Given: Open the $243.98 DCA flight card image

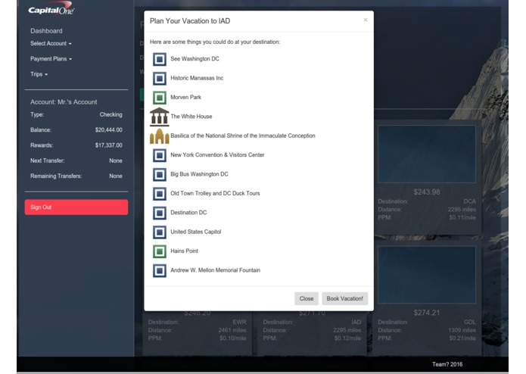Looking at the screenshot, I should click(x=427, y=154).
